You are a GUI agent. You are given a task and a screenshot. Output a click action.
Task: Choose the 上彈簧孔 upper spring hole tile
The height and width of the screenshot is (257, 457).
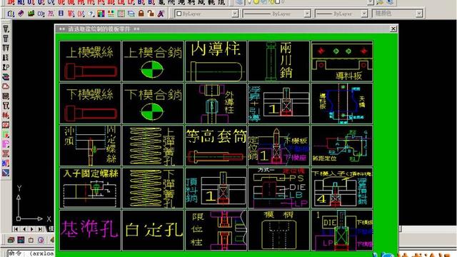[153, 146]
